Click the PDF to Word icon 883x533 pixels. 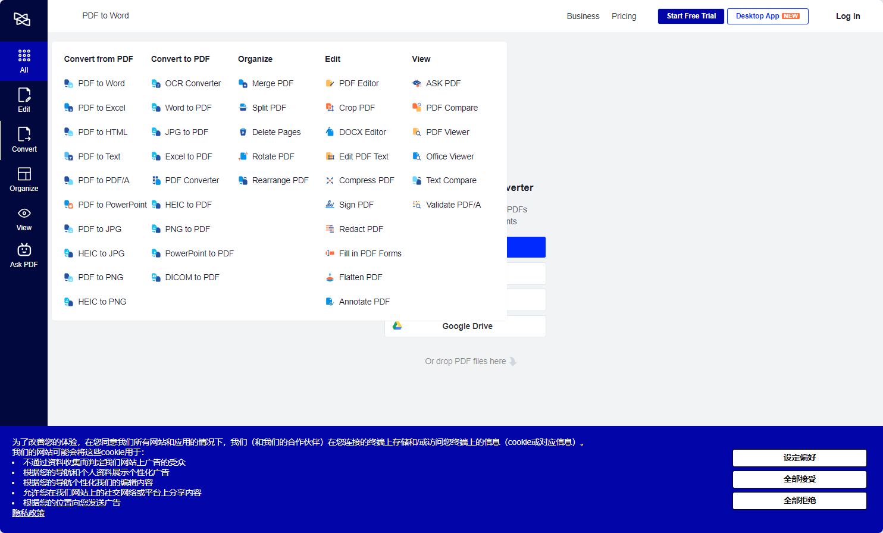point(68,84)
